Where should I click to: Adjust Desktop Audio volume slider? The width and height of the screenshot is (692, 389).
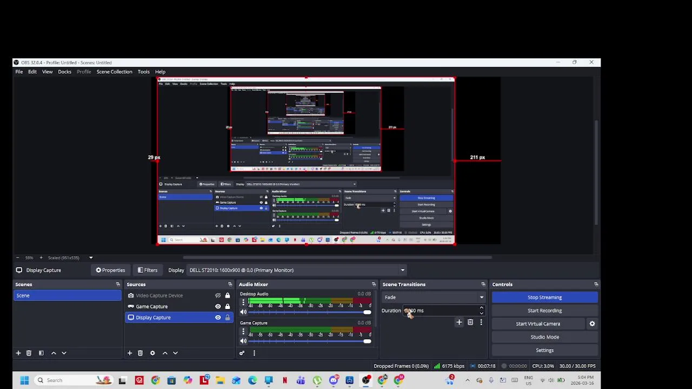[310, 312]
